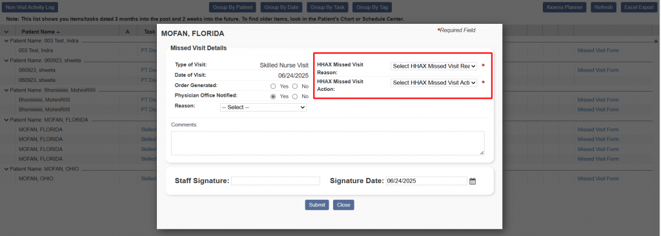Click into the Comments text area
This screenshot has width=661, height=236.
coord(327,143)
